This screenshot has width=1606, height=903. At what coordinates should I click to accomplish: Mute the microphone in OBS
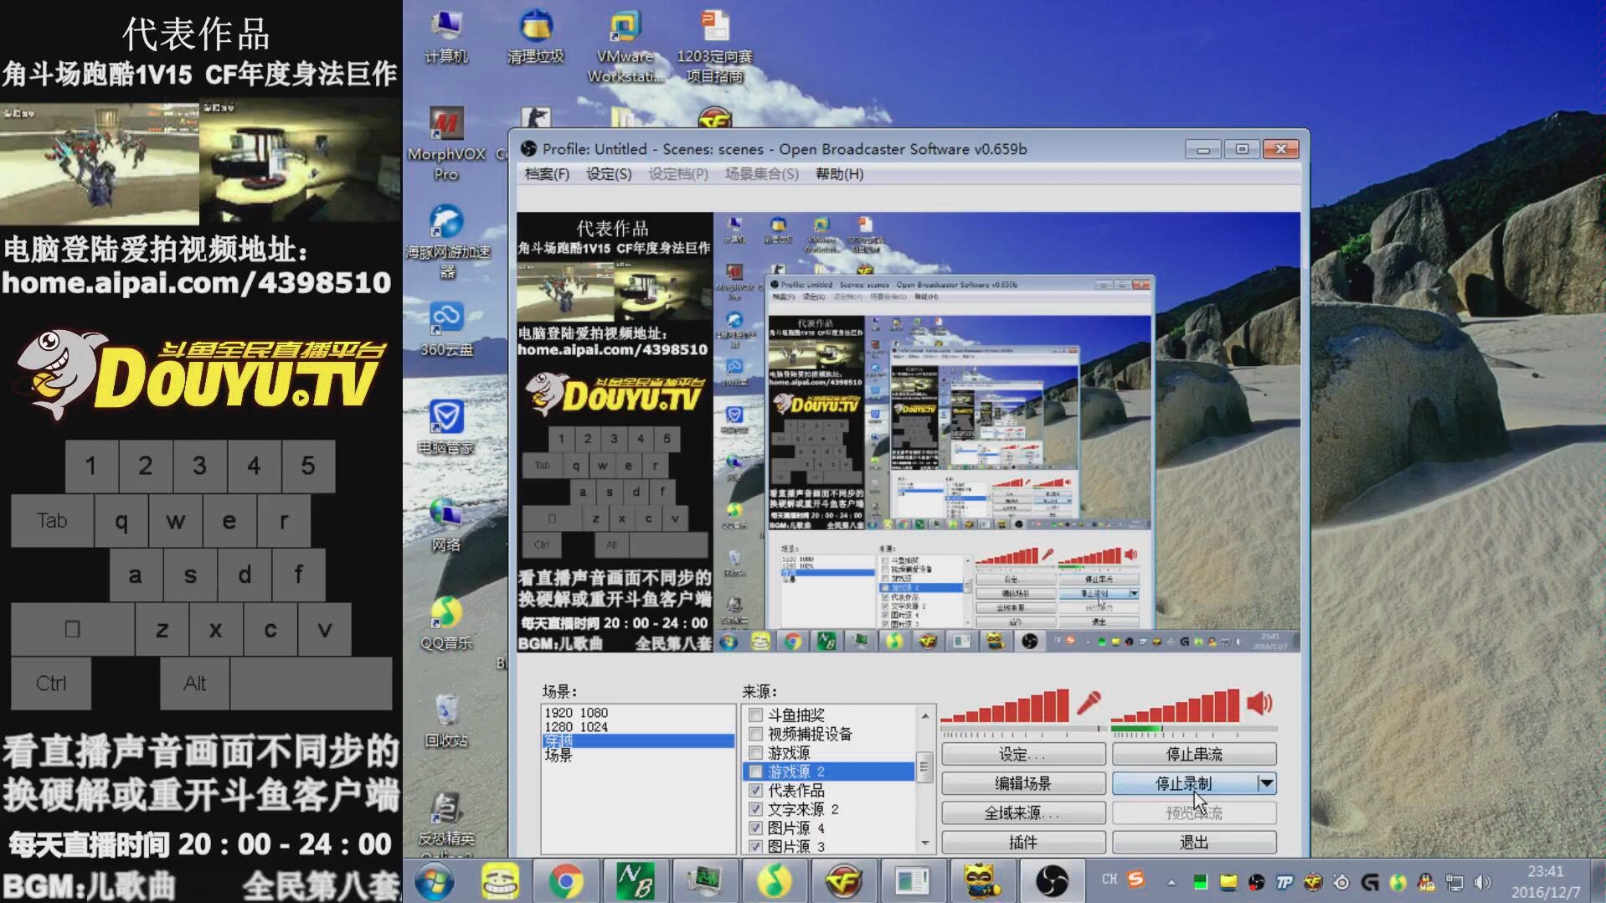point(1089,702)
